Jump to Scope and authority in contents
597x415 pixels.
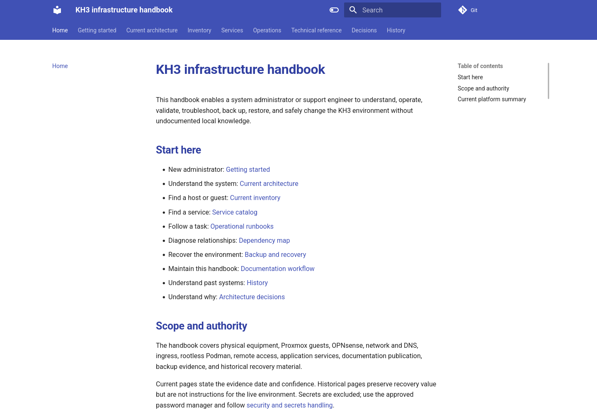pyautogui.click(x=483, y=88)
